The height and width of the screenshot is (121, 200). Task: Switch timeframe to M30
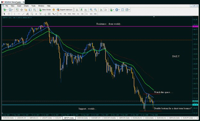pos(74,14)
